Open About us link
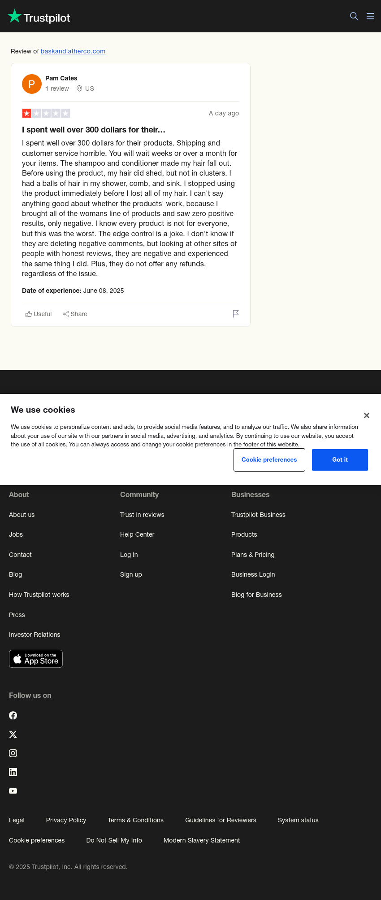The height and width of the screenshot is (900, 381). coord(22,515)
